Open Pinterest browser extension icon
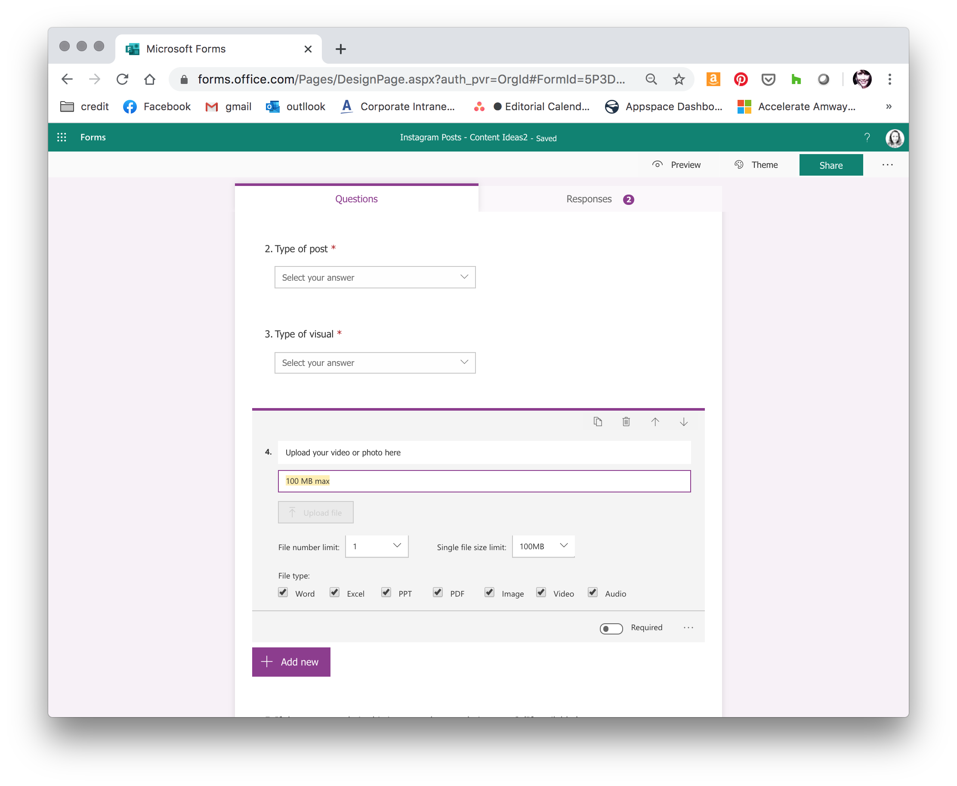 pos(741,80)
